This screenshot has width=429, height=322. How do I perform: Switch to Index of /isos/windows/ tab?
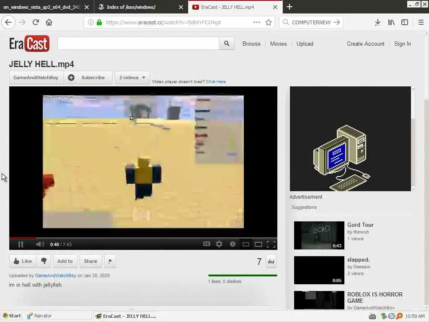coord(131,7)
